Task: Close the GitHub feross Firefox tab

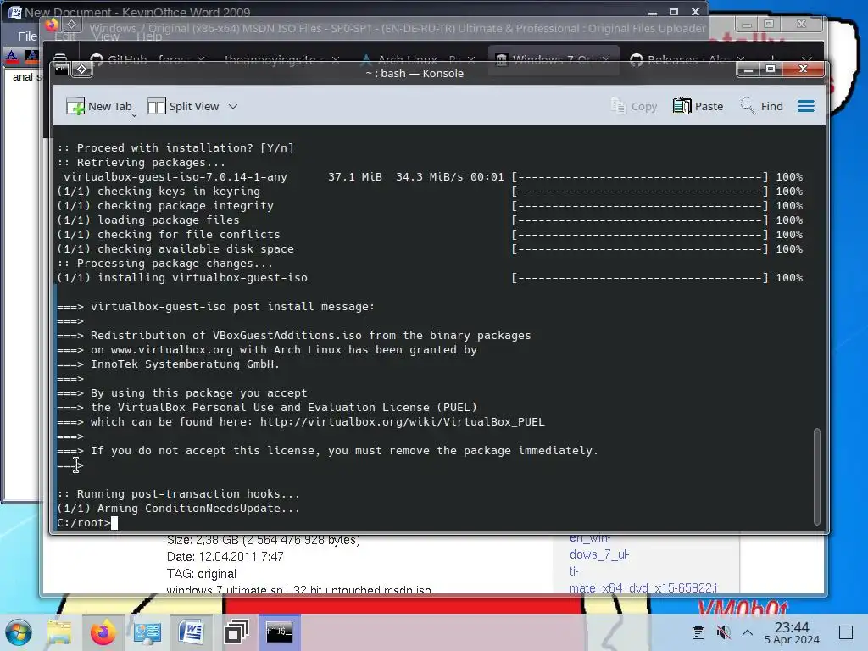Action: click(201, 59)
